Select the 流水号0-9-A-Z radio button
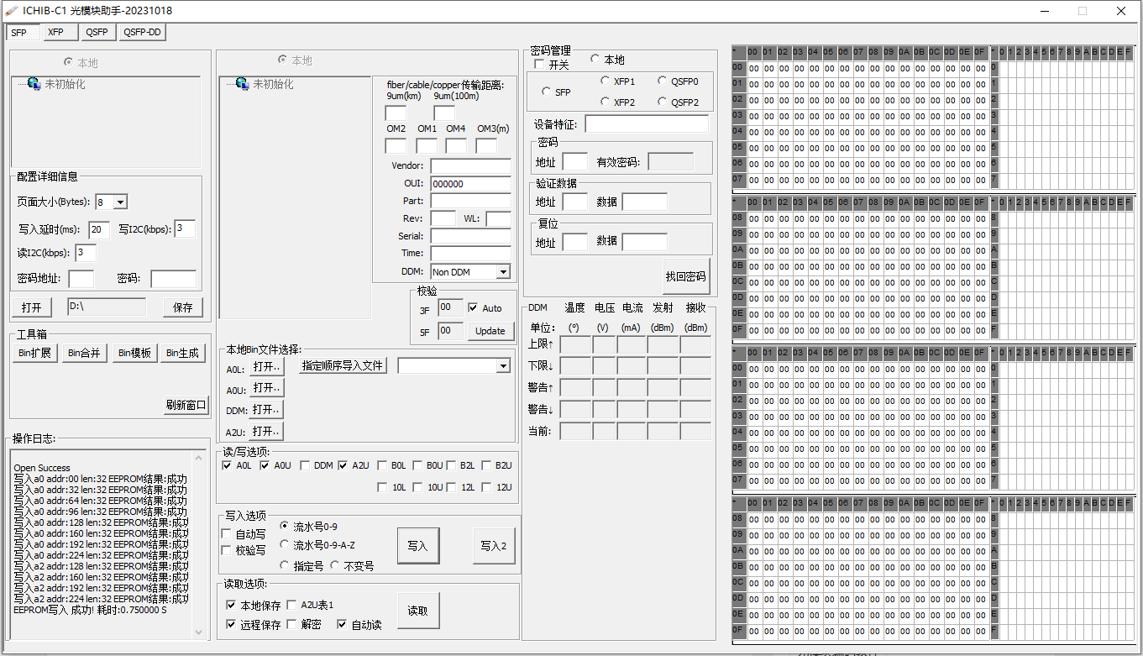Screen dimensions: 1143x656 click(x=283, y=543)
